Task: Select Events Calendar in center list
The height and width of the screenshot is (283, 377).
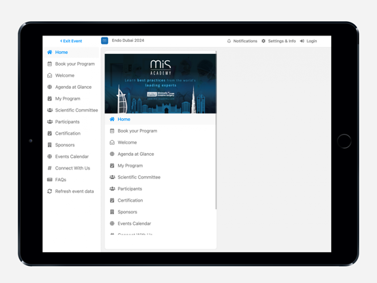Action: tap(134, 224)
